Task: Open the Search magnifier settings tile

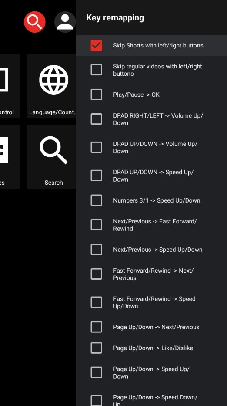Action: 53,157
